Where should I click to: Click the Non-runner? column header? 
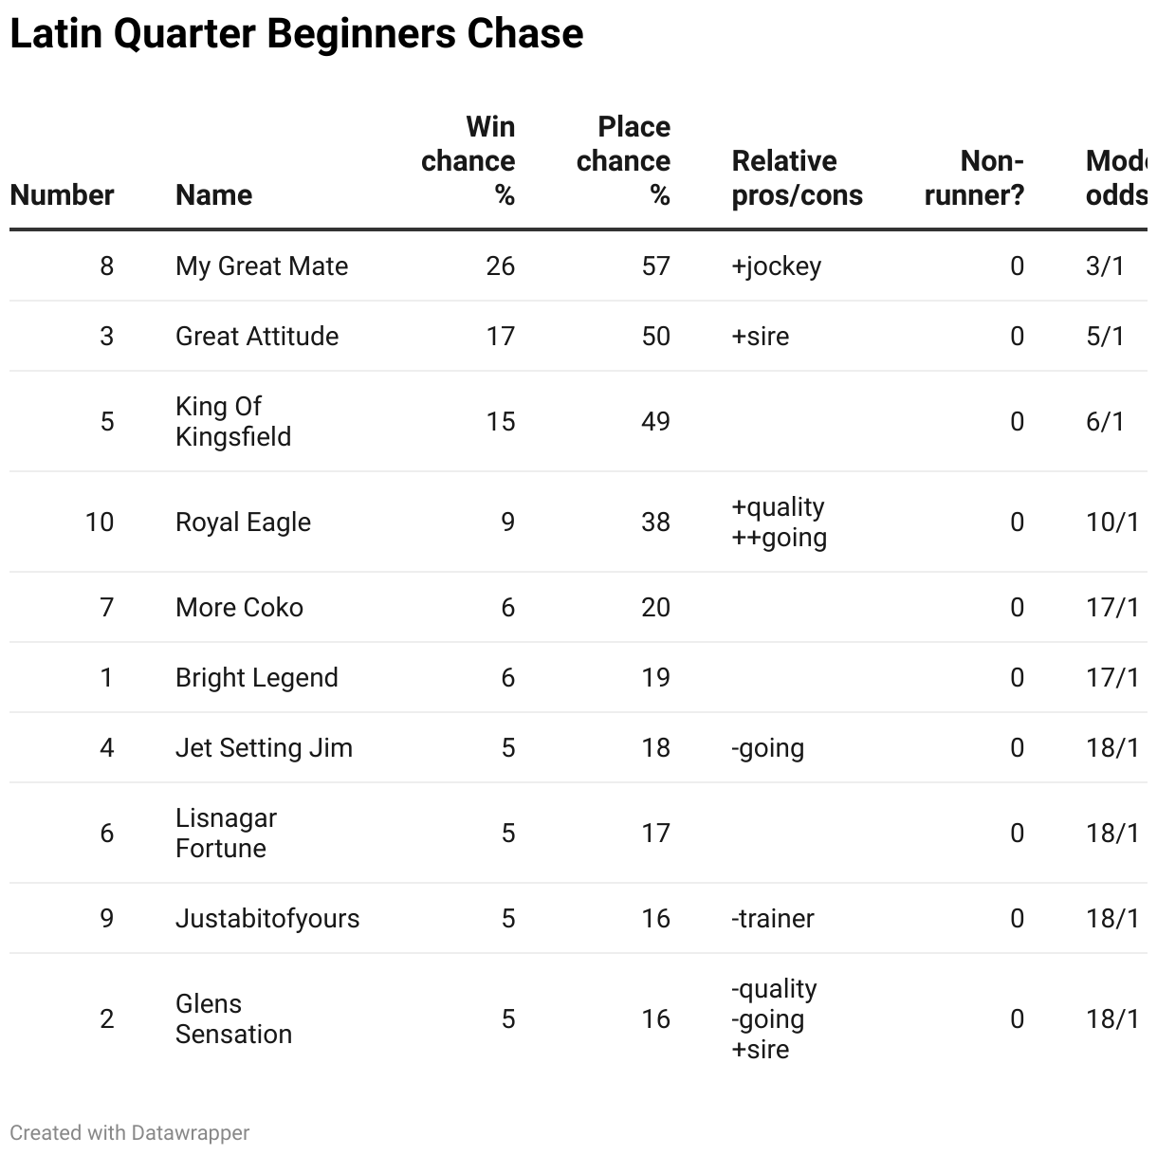(975, 177)
